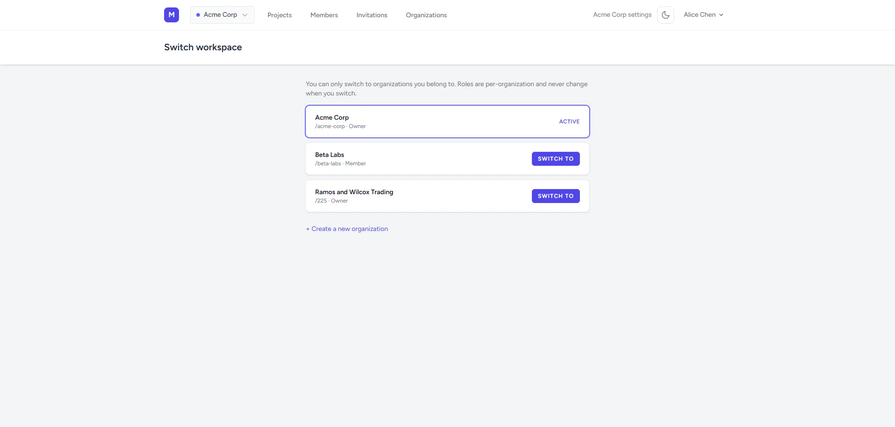Click the /225 · Owner subtitle
Image resolution: width=895 pixels, height=427 pixels.
331,201
